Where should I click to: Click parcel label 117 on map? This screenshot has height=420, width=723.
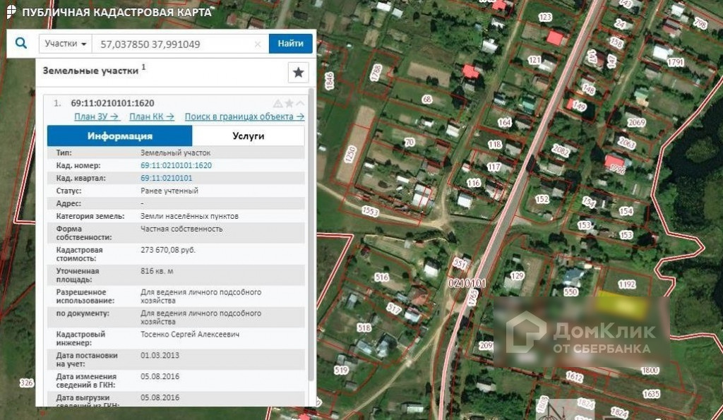point(494,167)
